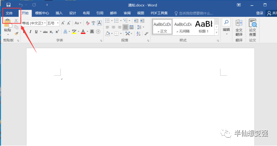Viewport: 277px width, 146px height.
Task: Switch to the 审阅 tab
Action: (x=127, y=13)
